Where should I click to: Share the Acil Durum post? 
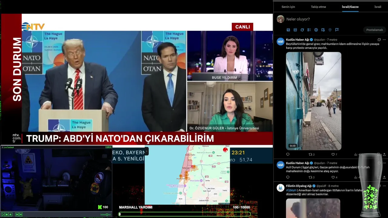[384, 177]
